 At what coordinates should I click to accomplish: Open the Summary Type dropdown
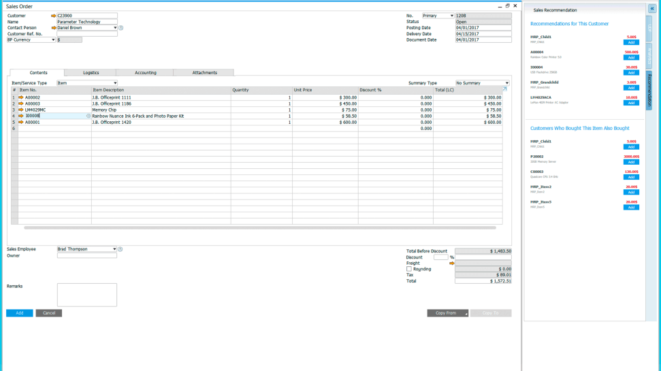pos(506,83)
